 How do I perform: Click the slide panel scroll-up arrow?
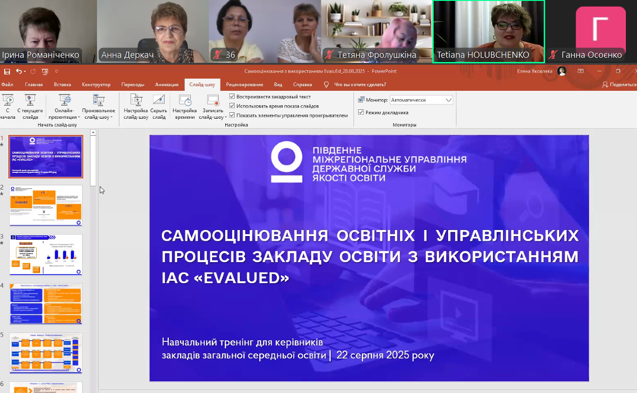tap(93, 133)
